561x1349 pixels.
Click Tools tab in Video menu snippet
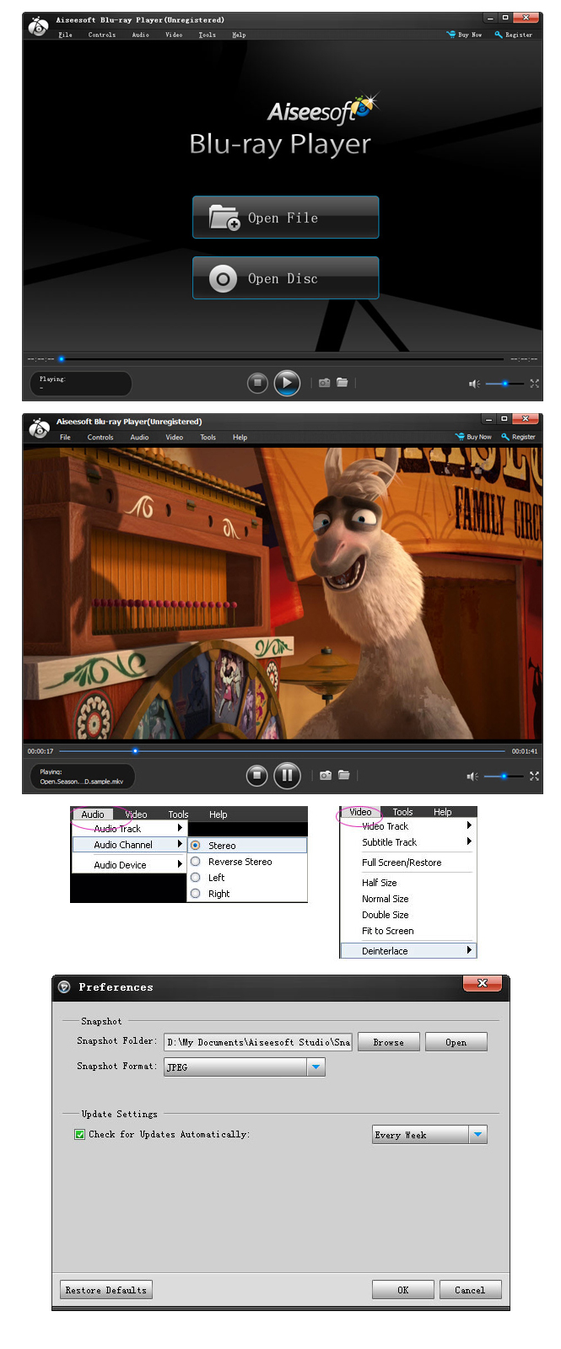402,812
